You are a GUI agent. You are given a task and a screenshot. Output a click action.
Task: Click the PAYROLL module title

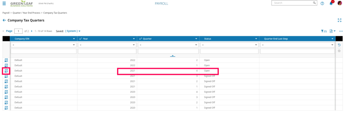[x=162, y=4]
